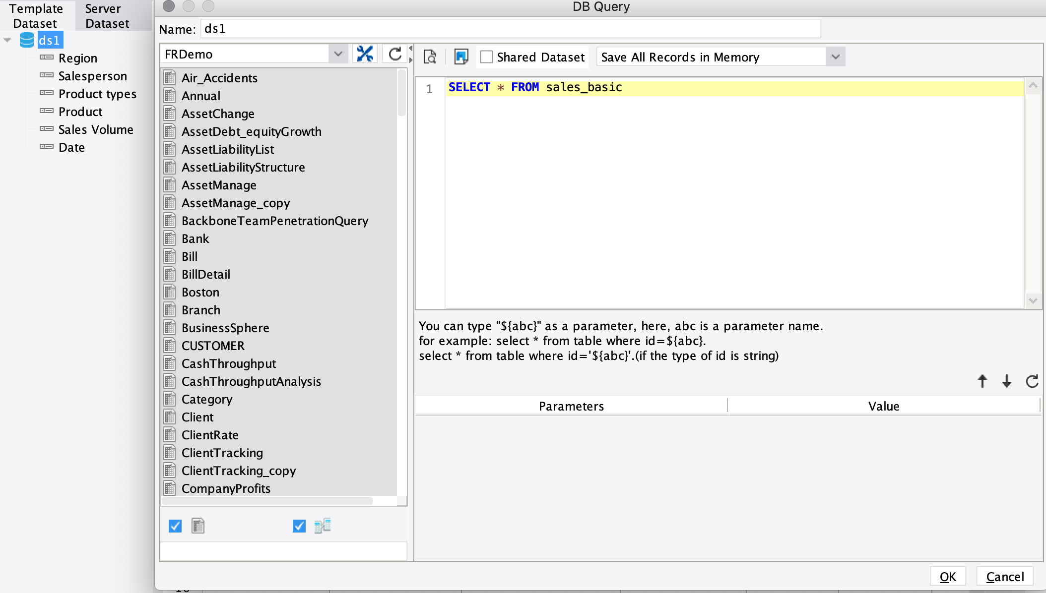Select the Client table
1046x593 pixels.
pos(197,417)
